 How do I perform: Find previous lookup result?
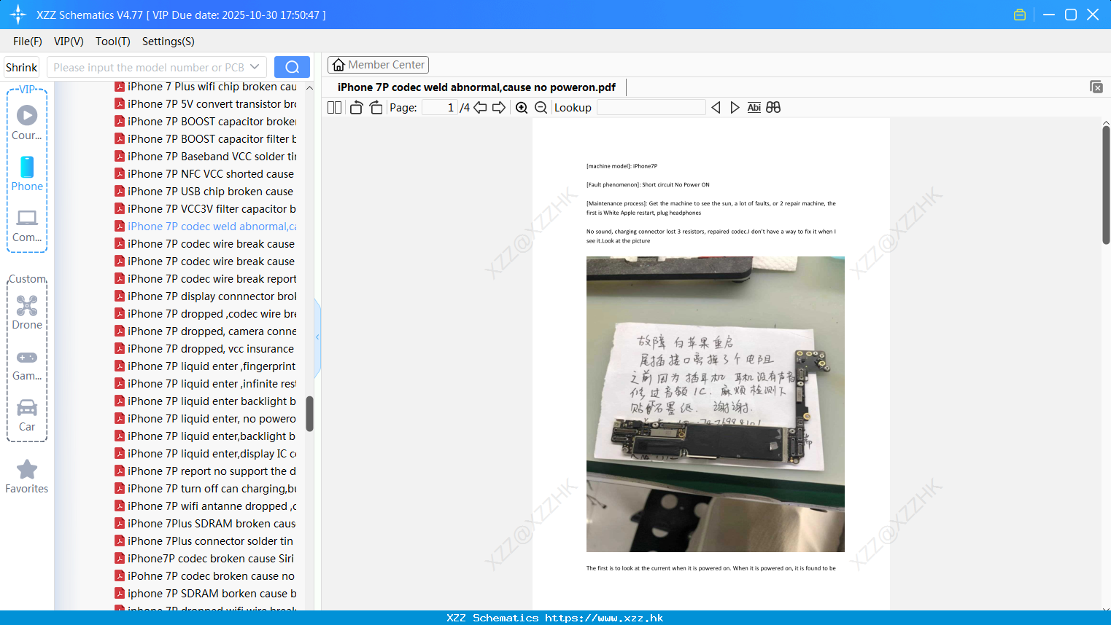tap(716, 108)
